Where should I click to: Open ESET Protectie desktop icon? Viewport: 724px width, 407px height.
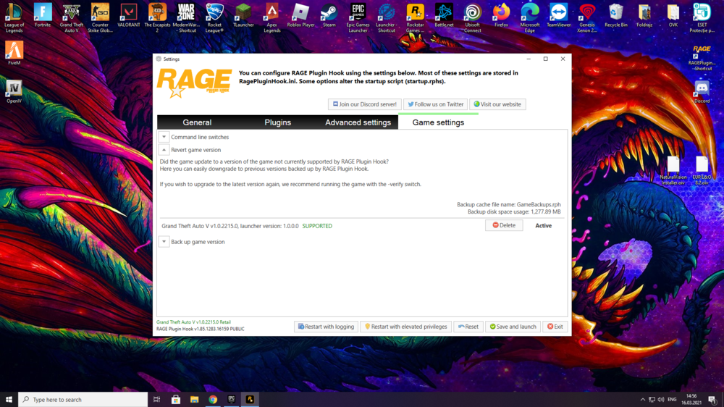702,19
